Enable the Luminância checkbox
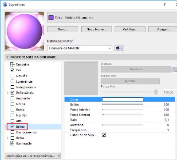 (12, 81)
